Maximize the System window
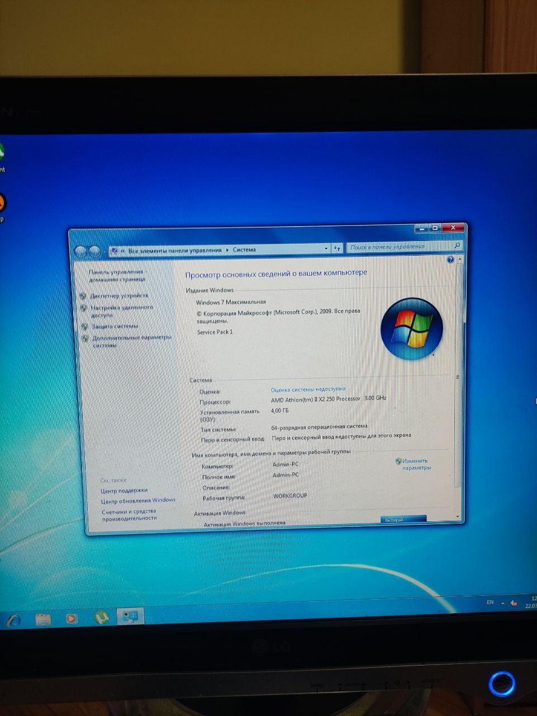 click(x=435, y=228)
